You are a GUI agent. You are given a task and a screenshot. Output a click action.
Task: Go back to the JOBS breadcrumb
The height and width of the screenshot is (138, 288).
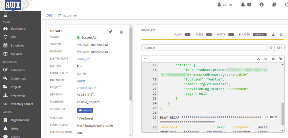click(49, 15)
